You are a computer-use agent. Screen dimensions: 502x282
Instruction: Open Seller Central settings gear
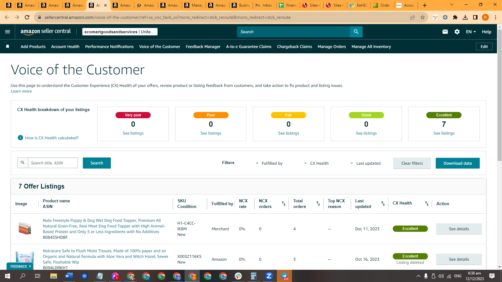(457, 32)
